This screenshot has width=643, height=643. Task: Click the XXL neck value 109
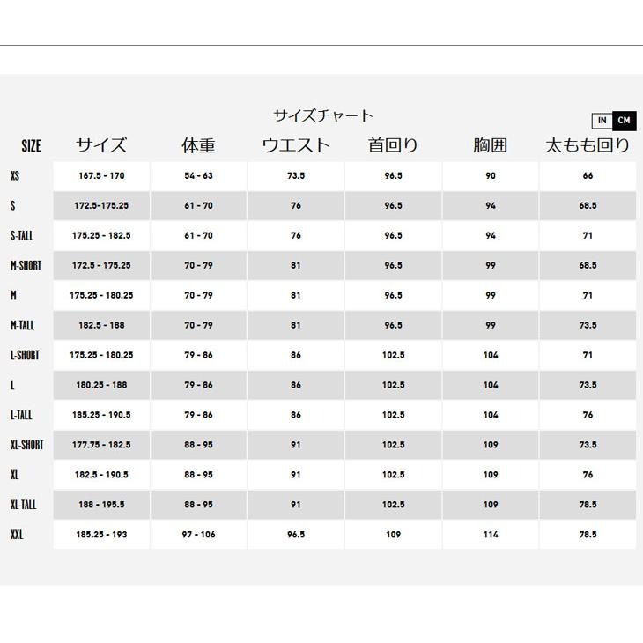[x=393, y=535]
